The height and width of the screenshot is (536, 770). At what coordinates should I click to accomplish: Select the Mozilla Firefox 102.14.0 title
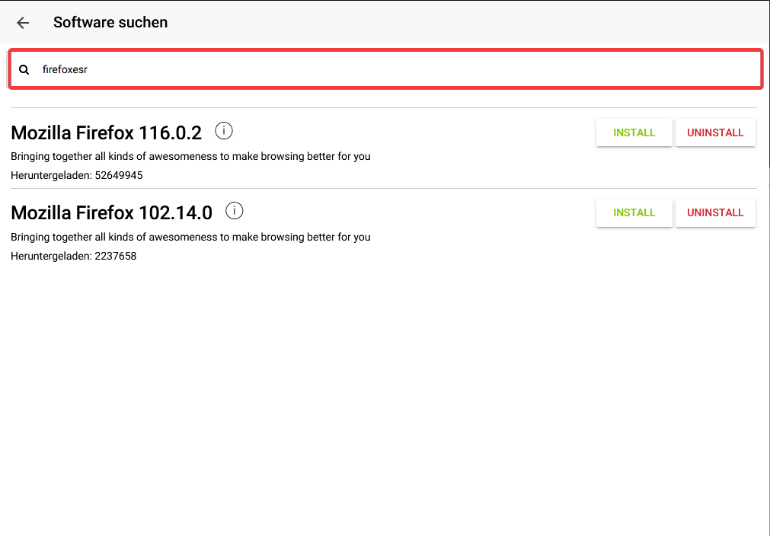tap(111, 213)
